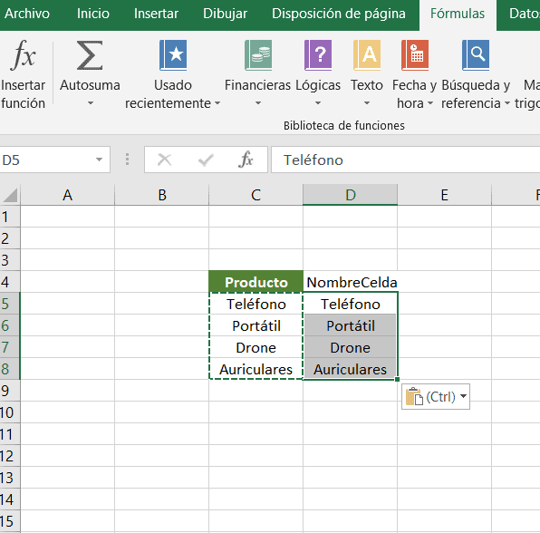
Task: Click the formula bar fx insert function icon
Action: [246, 160]
